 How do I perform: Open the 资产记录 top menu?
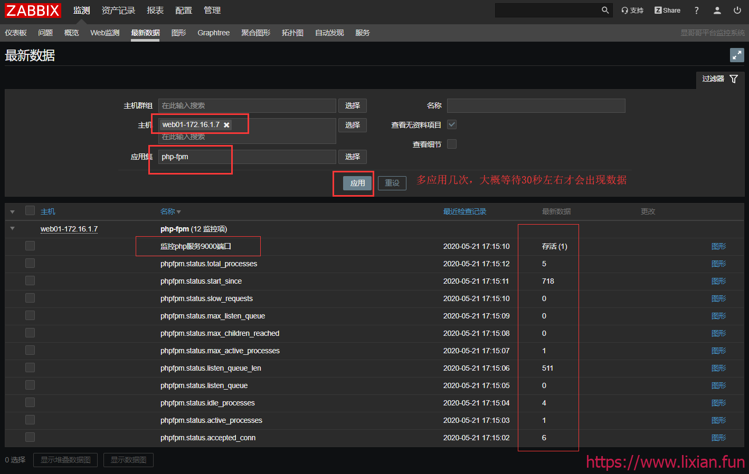[118, 11]
